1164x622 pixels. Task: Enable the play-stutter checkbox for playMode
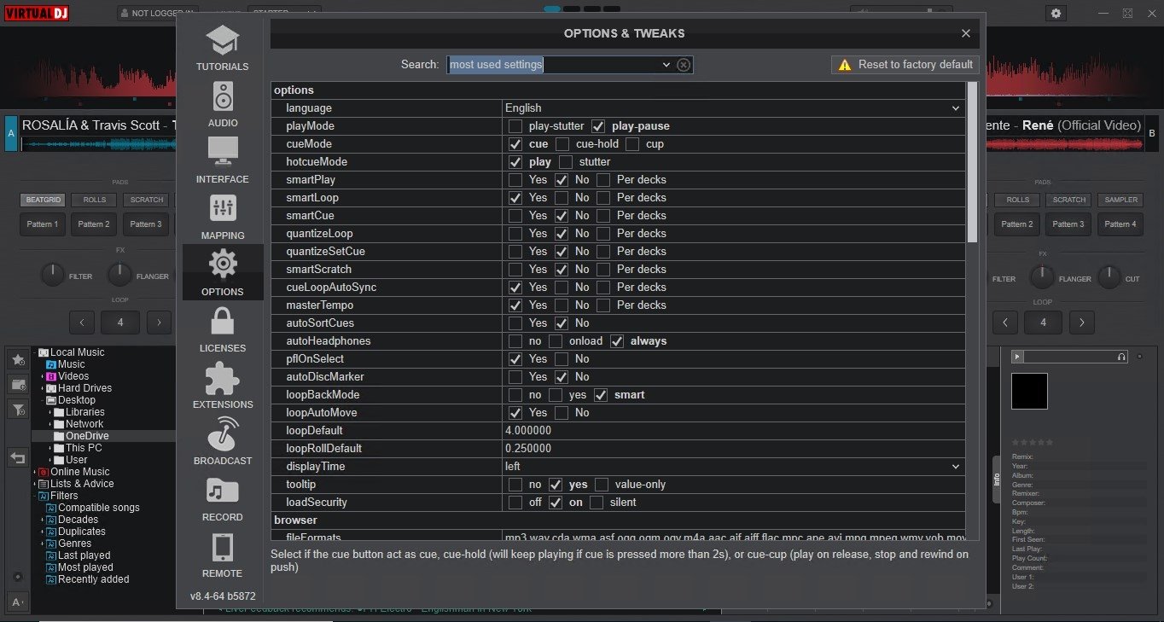tap(515, 126)
